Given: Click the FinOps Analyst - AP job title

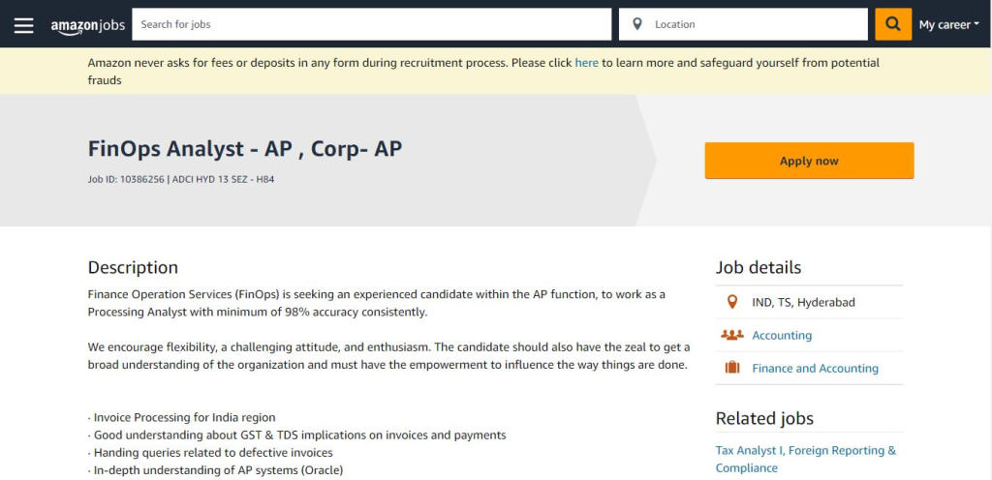Looking at the screenshot, I should 245,148.
